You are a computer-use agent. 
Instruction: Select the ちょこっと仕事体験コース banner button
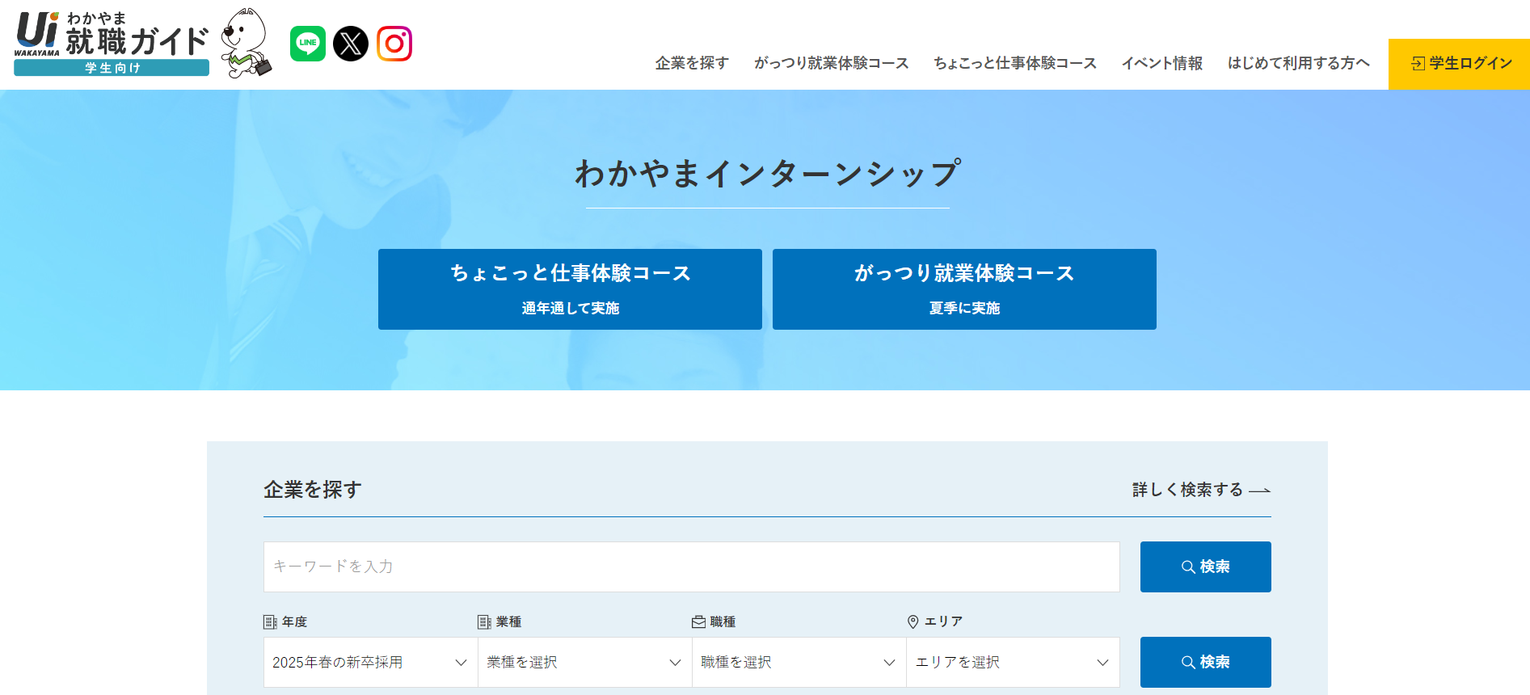point(570,289)
